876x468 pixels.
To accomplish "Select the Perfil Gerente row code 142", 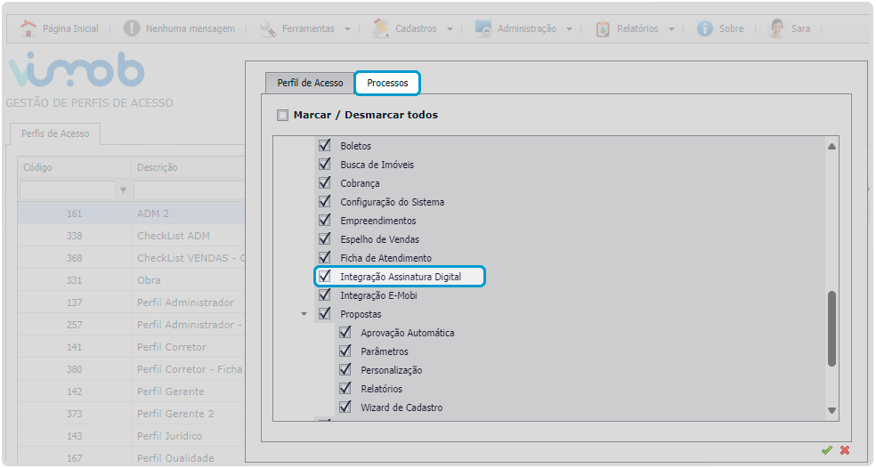I will tap(131, 391).
